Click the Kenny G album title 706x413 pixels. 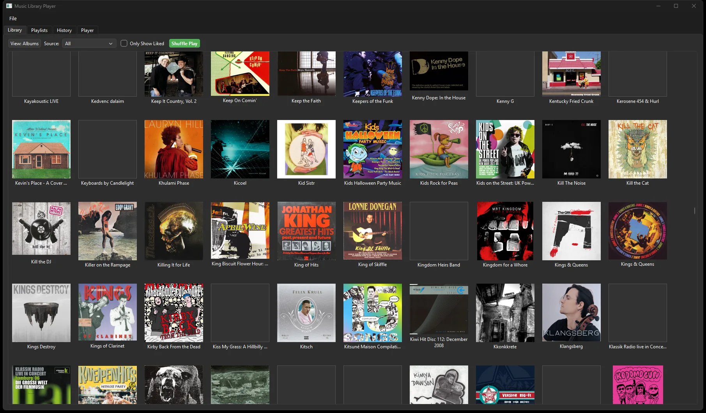click(505, 101)
